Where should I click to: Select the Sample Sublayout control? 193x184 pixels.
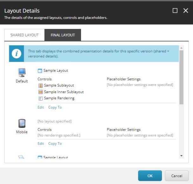pyautogui.click(x=59, y=85)
